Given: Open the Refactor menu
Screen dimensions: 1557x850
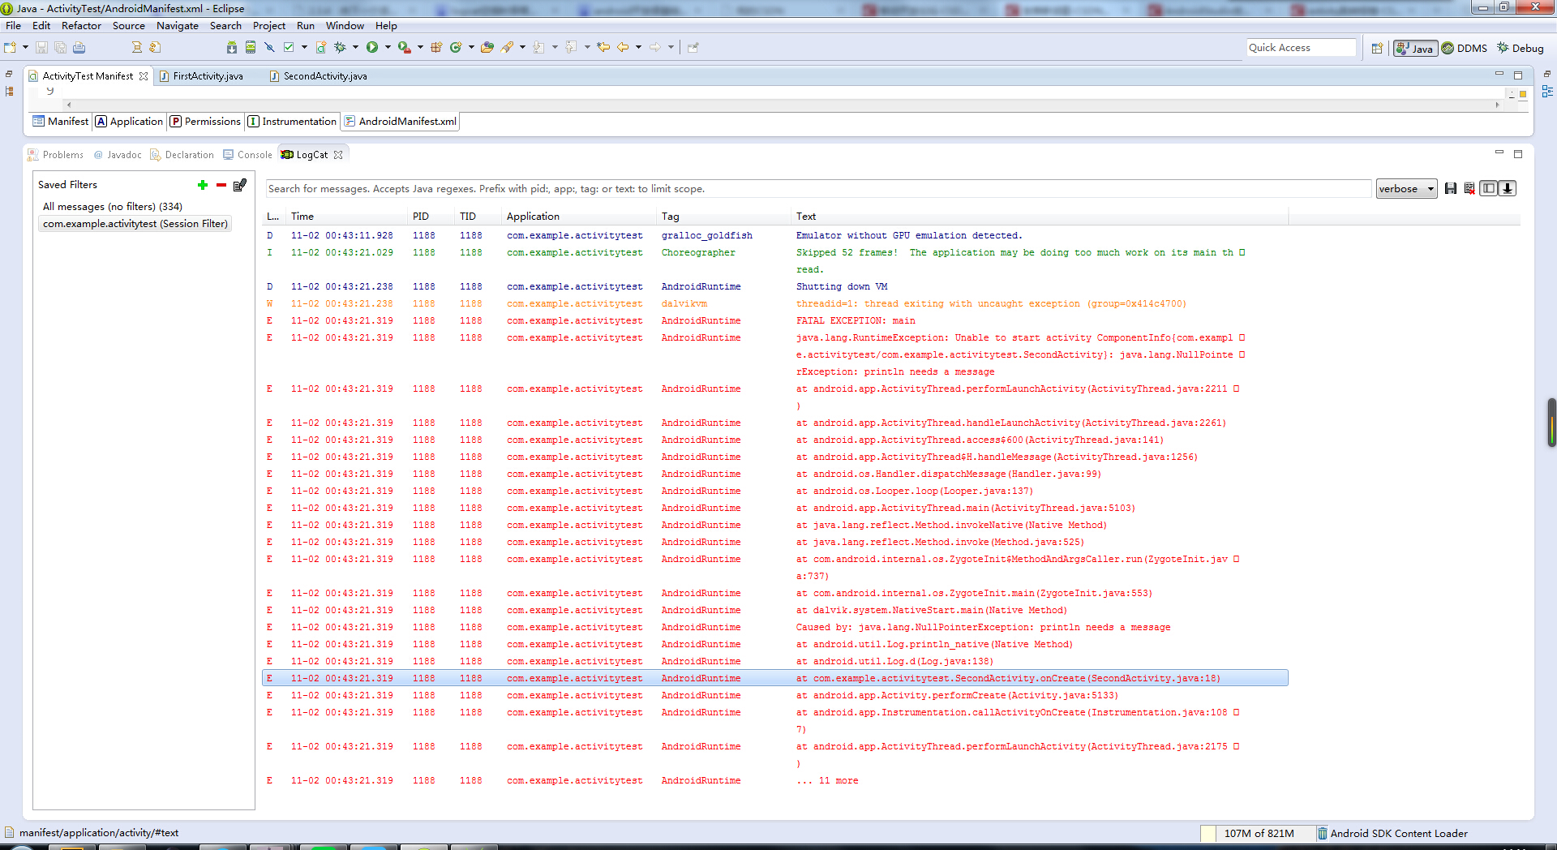Looking at the screenshot, I should (81, 26).
